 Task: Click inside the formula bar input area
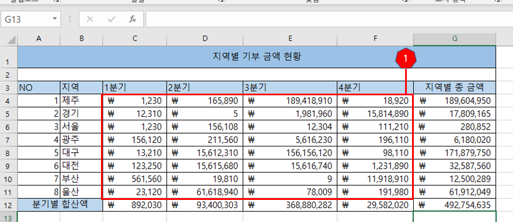[x=329, y=19]
